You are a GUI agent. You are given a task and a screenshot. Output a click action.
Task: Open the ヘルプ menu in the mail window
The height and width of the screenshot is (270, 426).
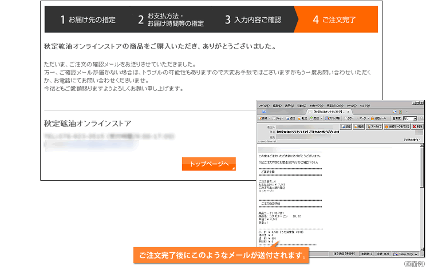coord(365,106)
